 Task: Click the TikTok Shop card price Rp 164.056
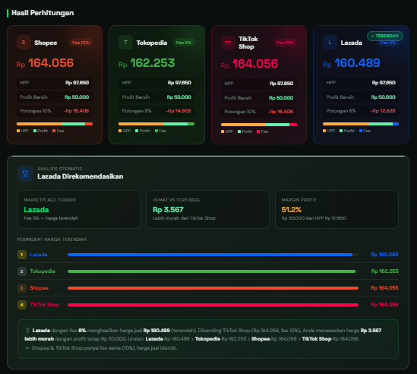[x=249, y=64]
